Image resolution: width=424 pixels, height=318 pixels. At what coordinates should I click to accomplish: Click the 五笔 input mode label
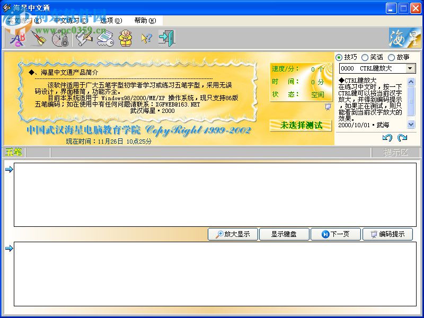click(13, 152)
